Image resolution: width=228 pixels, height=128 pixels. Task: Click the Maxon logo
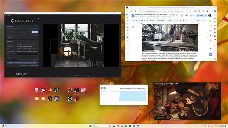(x=22, y=74)
